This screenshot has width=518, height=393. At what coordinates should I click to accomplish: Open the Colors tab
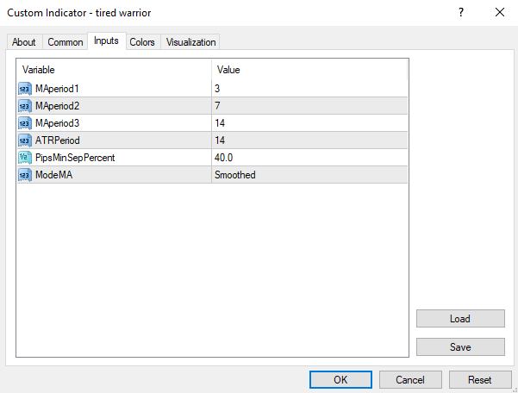coord(142,42)
